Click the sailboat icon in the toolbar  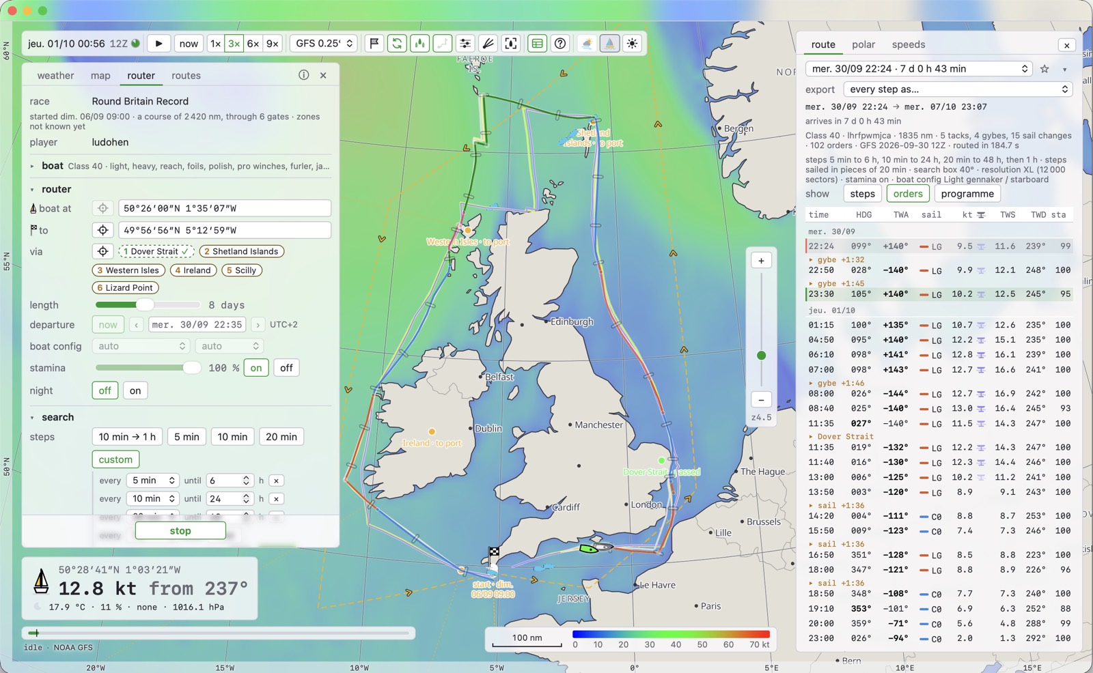609,44
